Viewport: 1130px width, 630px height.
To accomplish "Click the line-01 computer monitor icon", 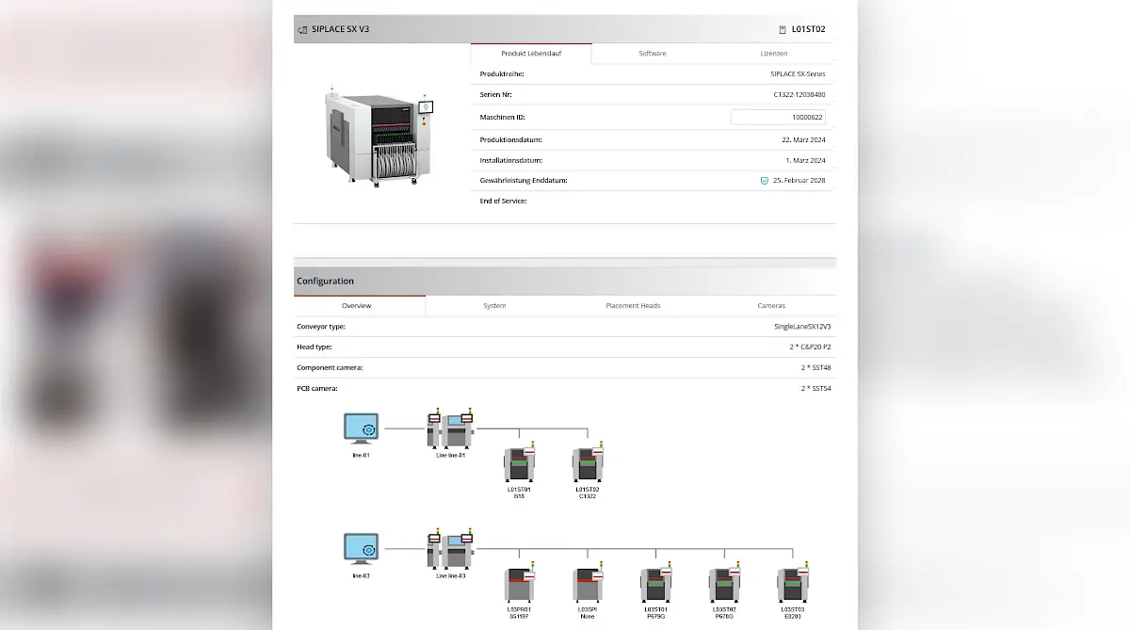I will pos(361,428).
